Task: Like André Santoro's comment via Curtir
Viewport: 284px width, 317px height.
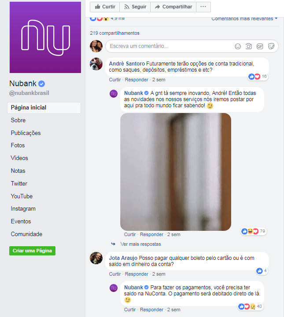Action: pyautogui.click(x=115, y=80)
